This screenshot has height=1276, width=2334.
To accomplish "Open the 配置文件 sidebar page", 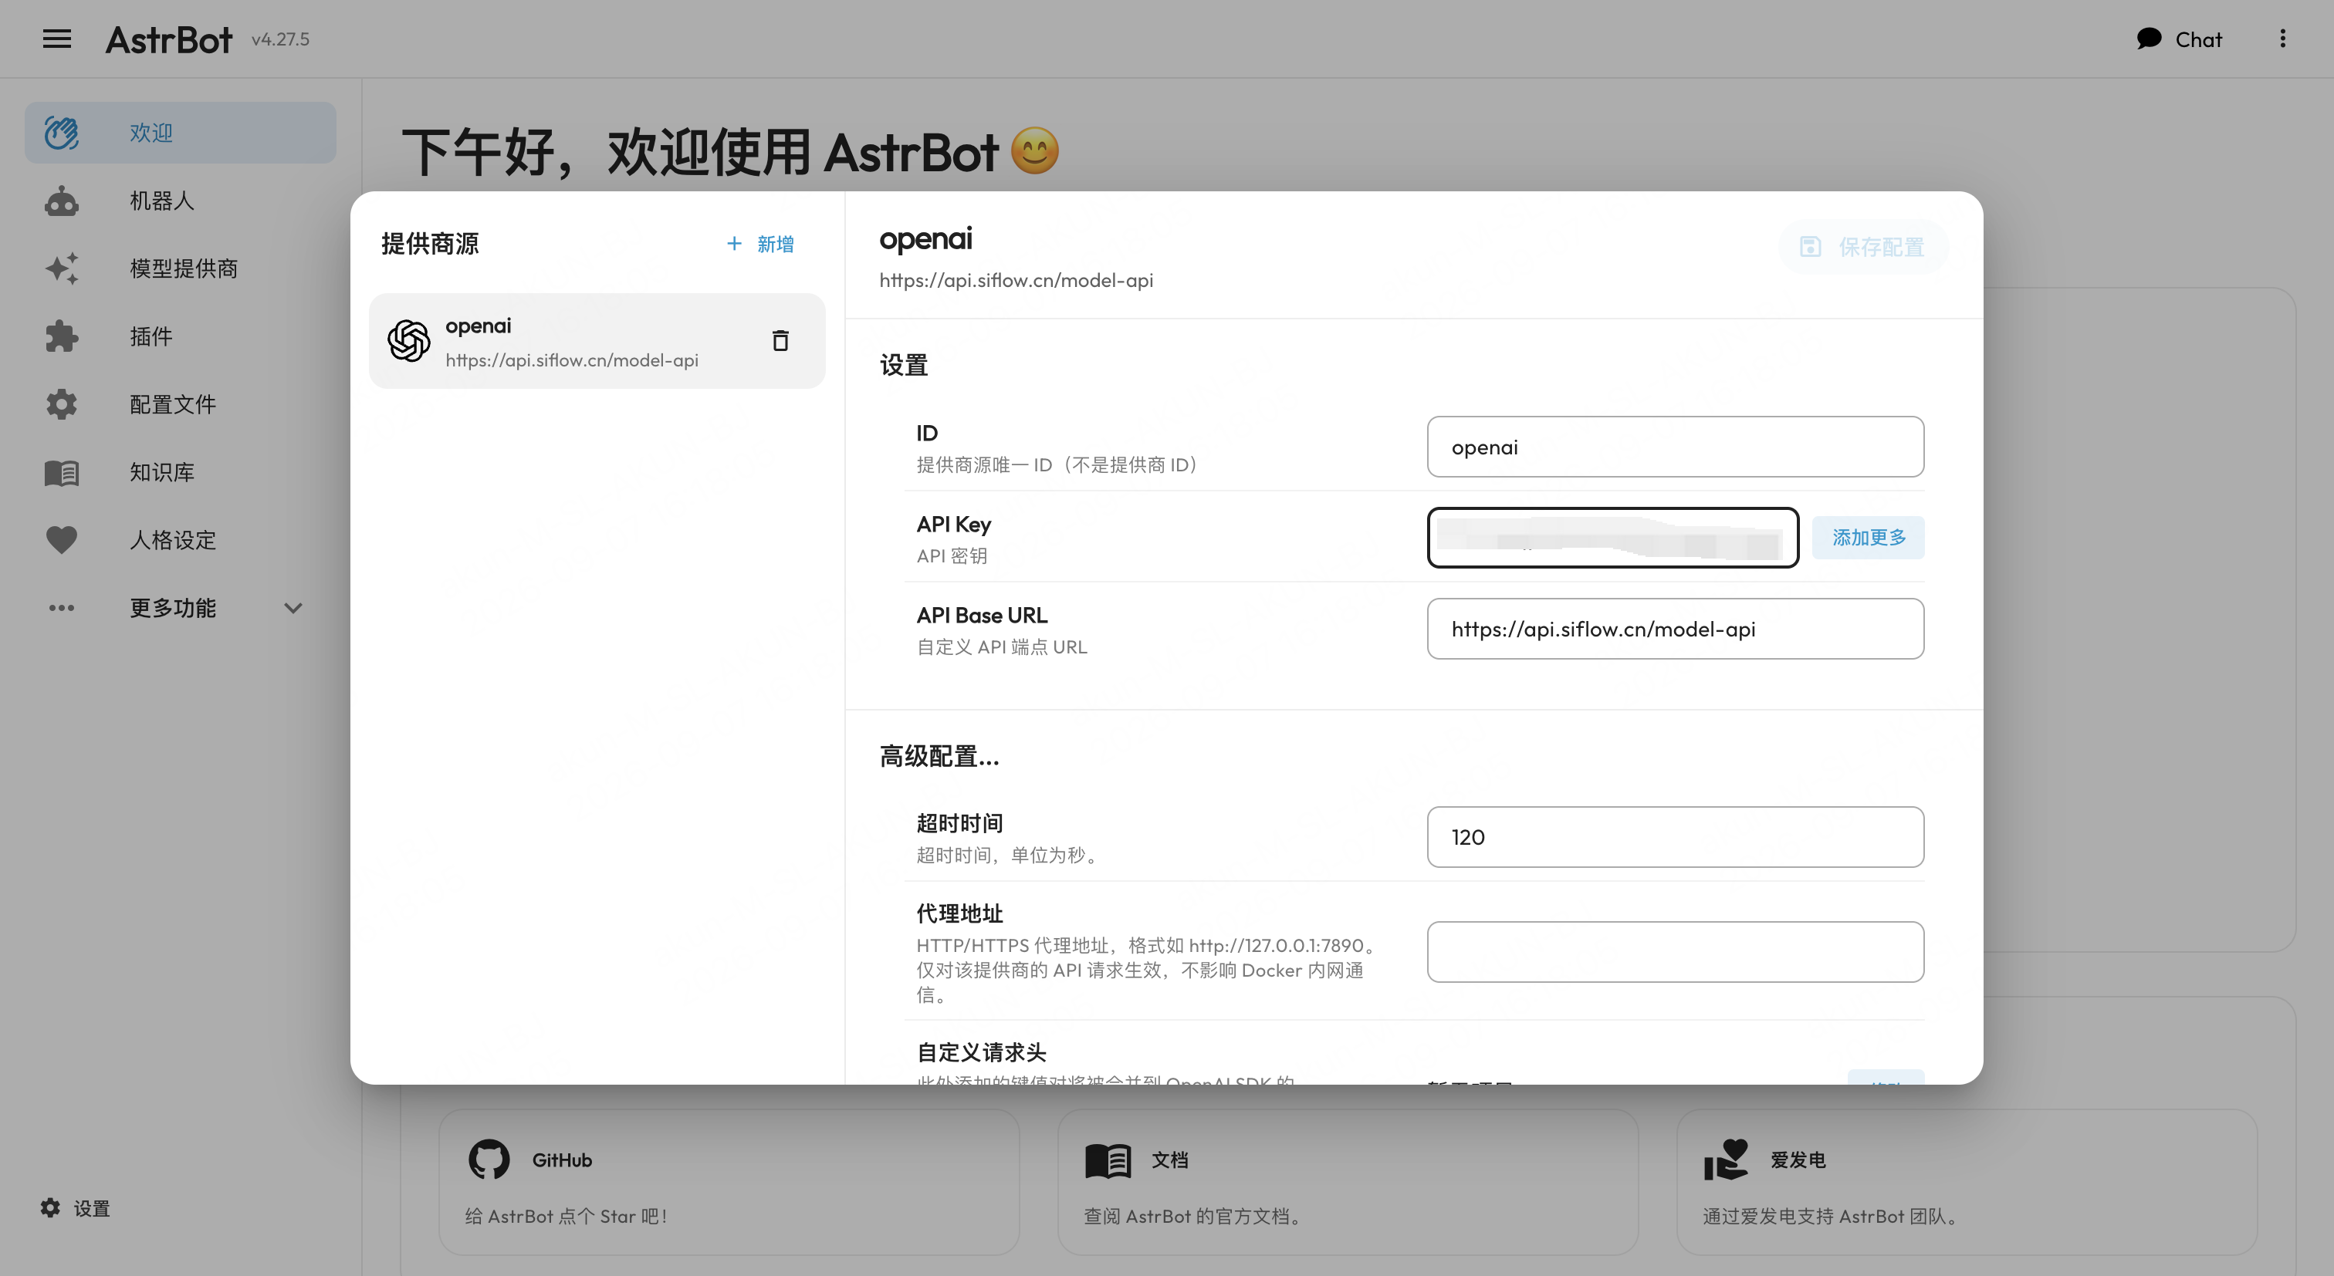I will pos(181,405).
